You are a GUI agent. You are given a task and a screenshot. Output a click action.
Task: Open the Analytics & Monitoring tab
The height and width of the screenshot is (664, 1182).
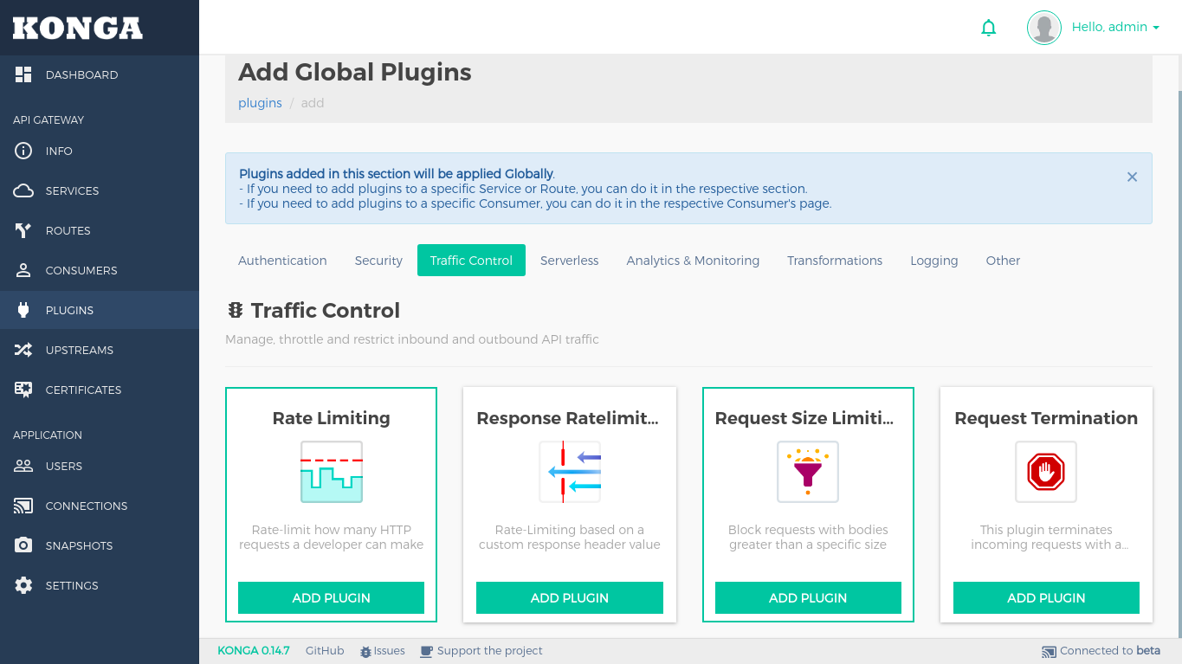[693, 261]
